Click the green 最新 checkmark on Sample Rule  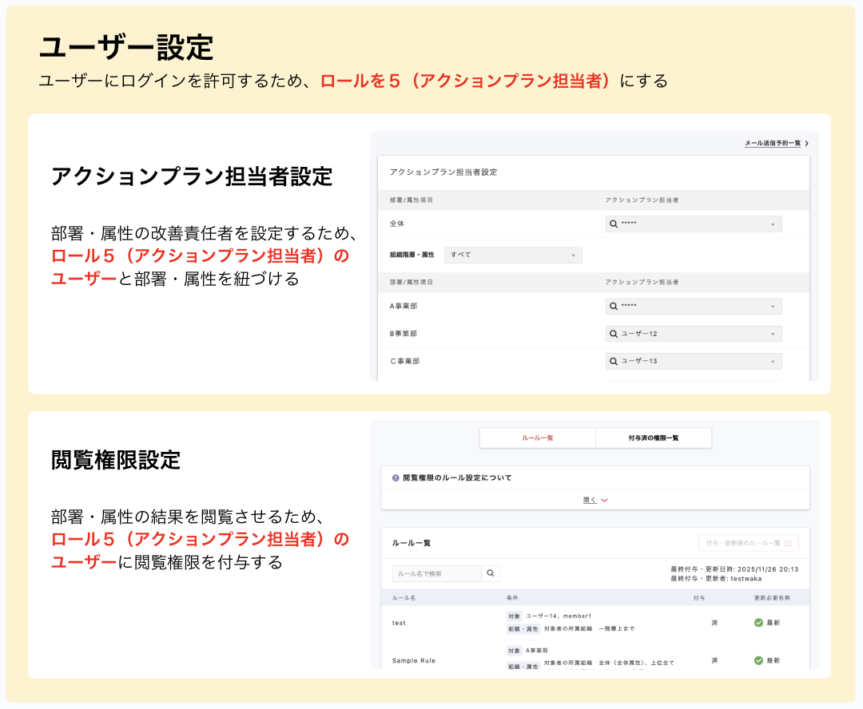(x=759, y=660)
